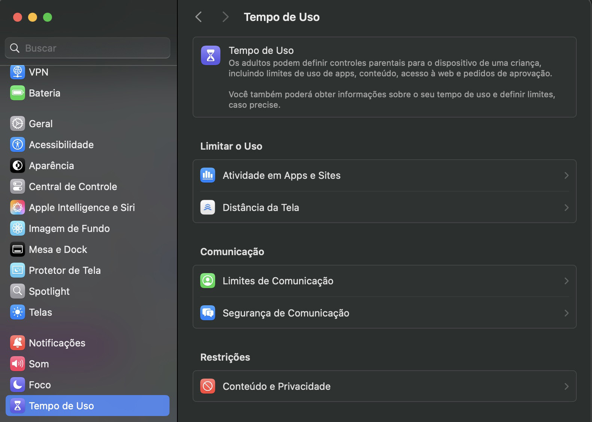This screenshot has height=422, width=592.
Task: Click the green fullscreen window button
Action: click(48, 17)
